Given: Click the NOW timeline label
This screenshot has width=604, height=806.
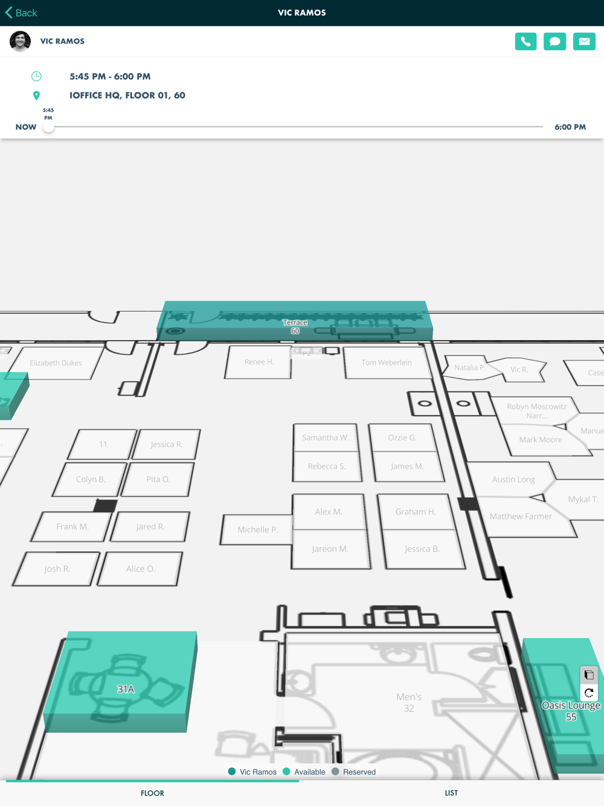Looking at the screenshot, I should tap(26, 127).
